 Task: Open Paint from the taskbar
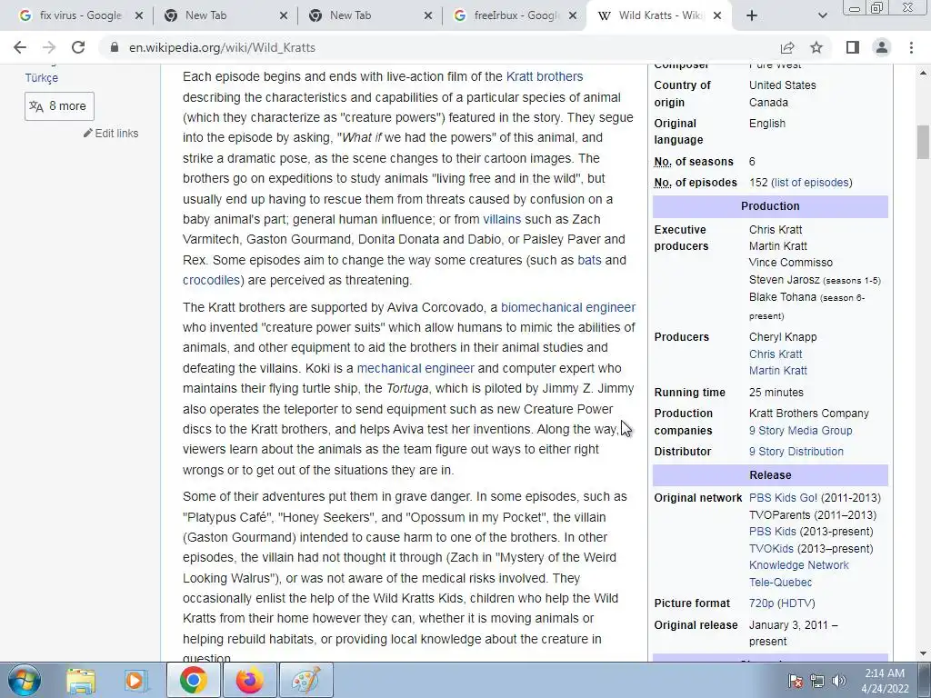(x=306, y=680)
